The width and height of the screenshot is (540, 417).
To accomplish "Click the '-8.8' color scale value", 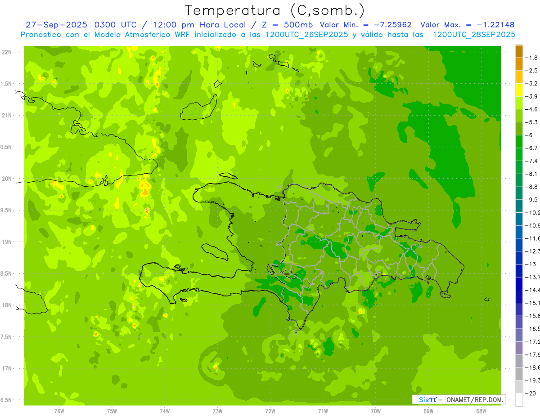I will click(x=532, y=187).
